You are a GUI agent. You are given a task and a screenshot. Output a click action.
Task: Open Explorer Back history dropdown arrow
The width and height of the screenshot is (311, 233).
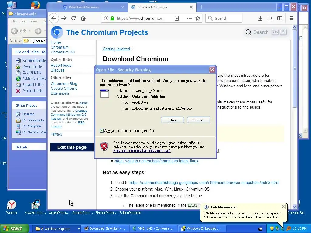point(30,31)
